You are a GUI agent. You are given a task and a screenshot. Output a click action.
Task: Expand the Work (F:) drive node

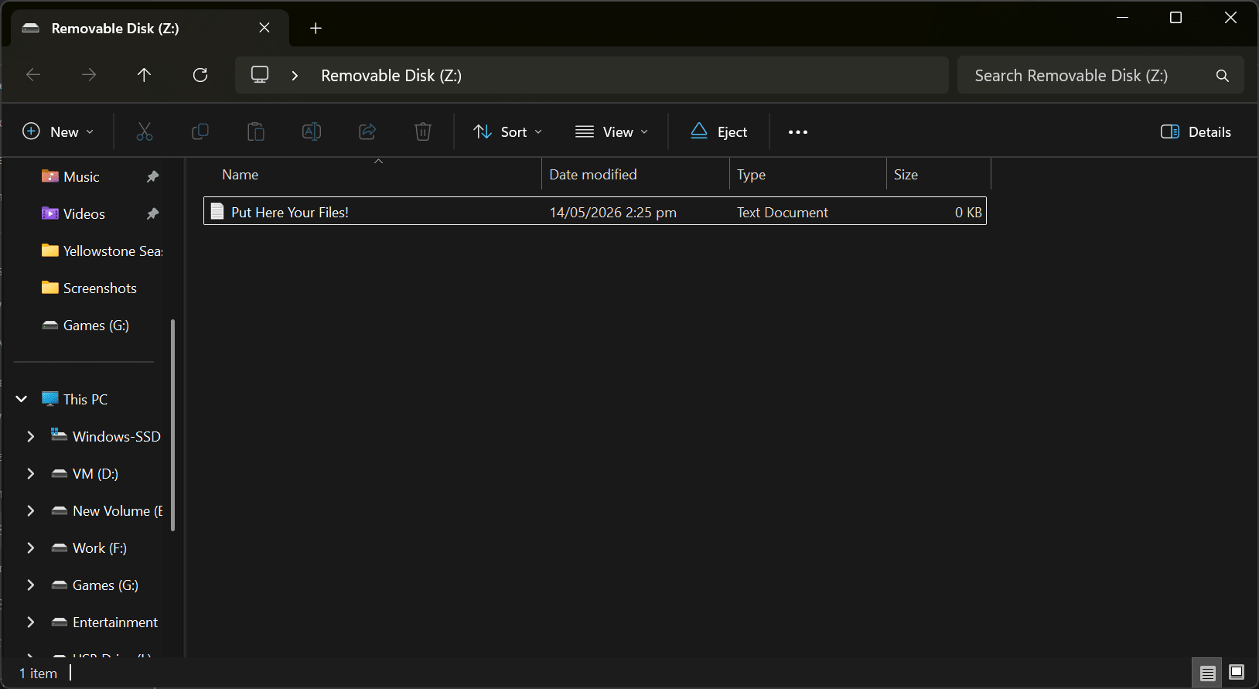31,547
